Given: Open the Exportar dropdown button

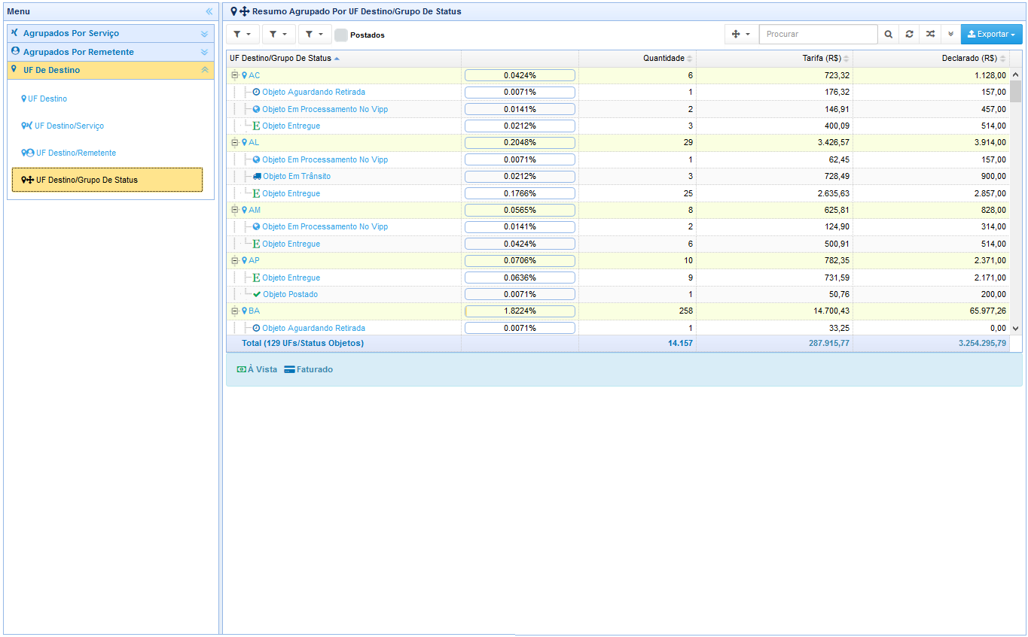Looking at the screenshot, I should click(991, 35).
